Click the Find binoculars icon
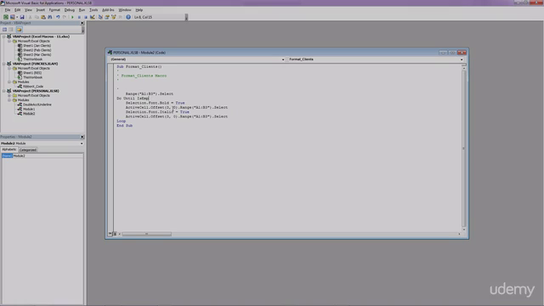 coord(50,17)
